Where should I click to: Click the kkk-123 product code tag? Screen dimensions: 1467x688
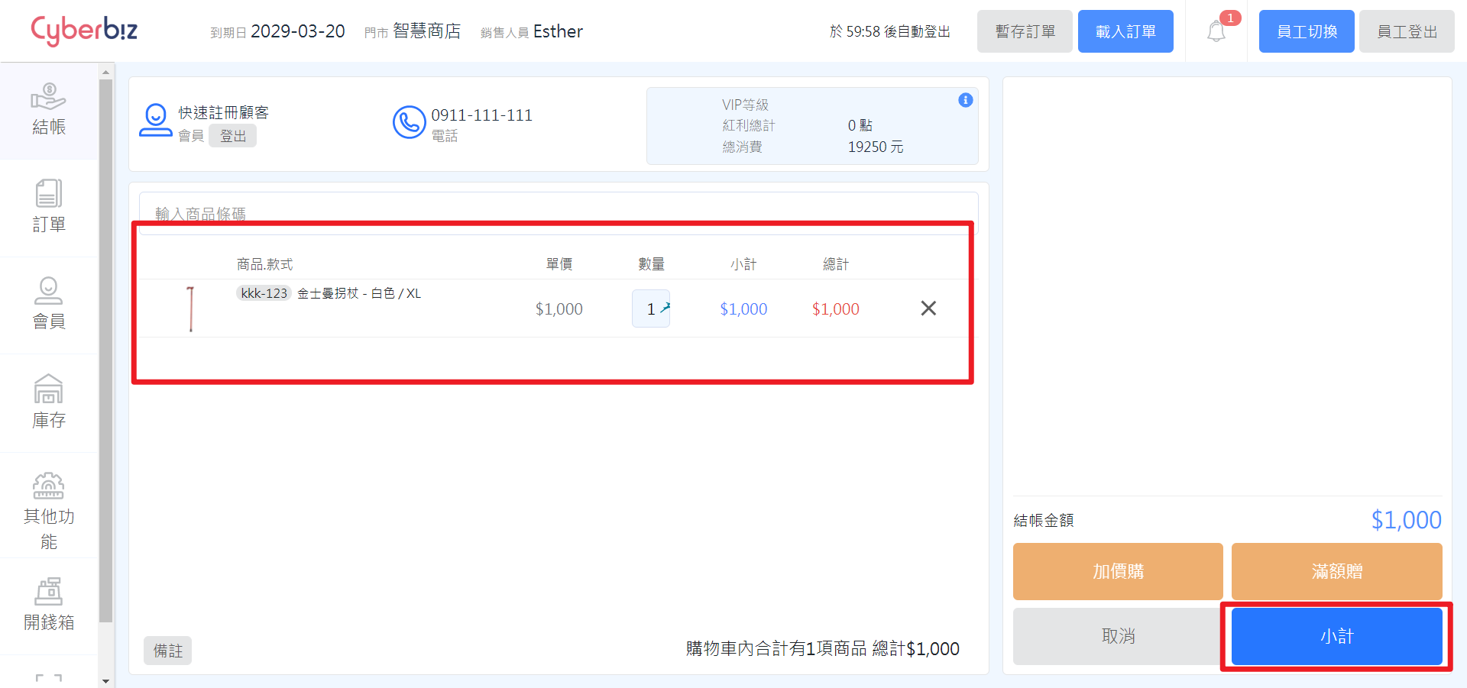coord(264,293)
